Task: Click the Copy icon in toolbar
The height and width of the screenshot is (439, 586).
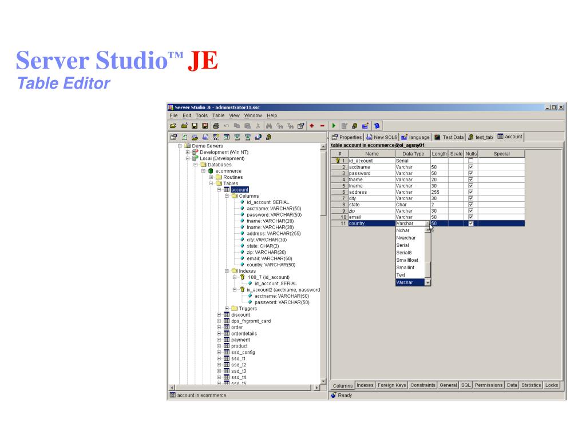Action: click(236, 126)
